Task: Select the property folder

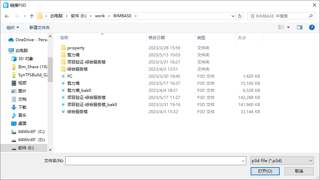Action: pyautogui.click(x=73, y=48)
